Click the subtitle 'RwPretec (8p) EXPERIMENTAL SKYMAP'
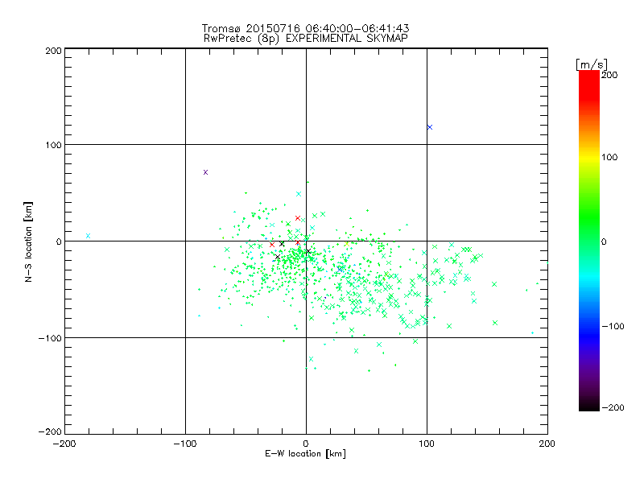This screenshot has height=483, width=644. 306,39
